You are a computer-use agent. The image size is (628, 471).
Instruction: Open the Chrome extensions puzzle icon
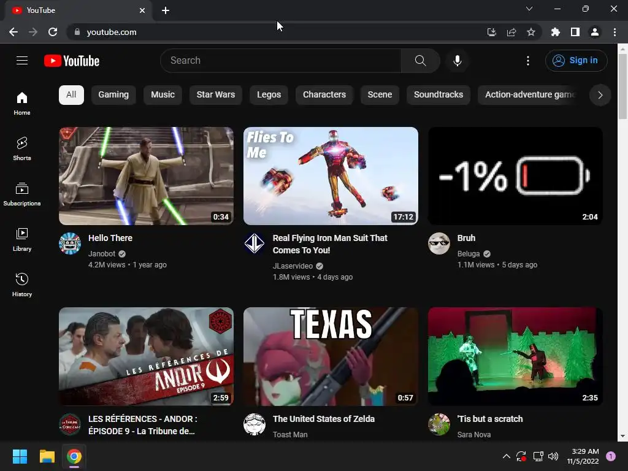point(555,32)
